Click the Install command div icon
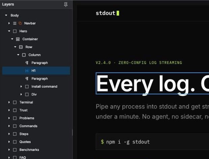The image size is (209, 159). pyautogui.click(x=27, y=87)
